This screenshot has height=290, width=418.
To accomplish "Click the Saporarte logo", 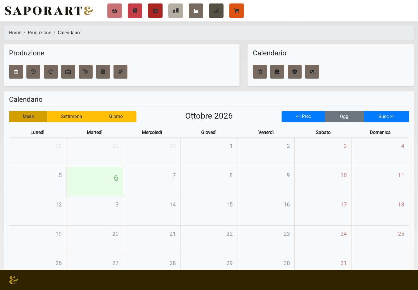I will [x=49, y=11].
